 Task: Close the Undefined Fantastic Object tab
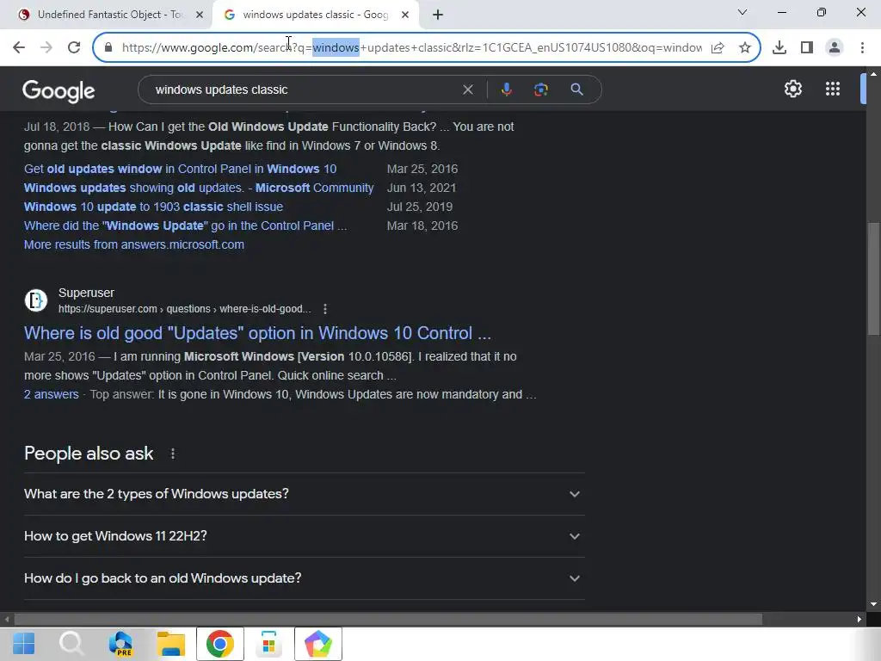click(x=200, y=15)
